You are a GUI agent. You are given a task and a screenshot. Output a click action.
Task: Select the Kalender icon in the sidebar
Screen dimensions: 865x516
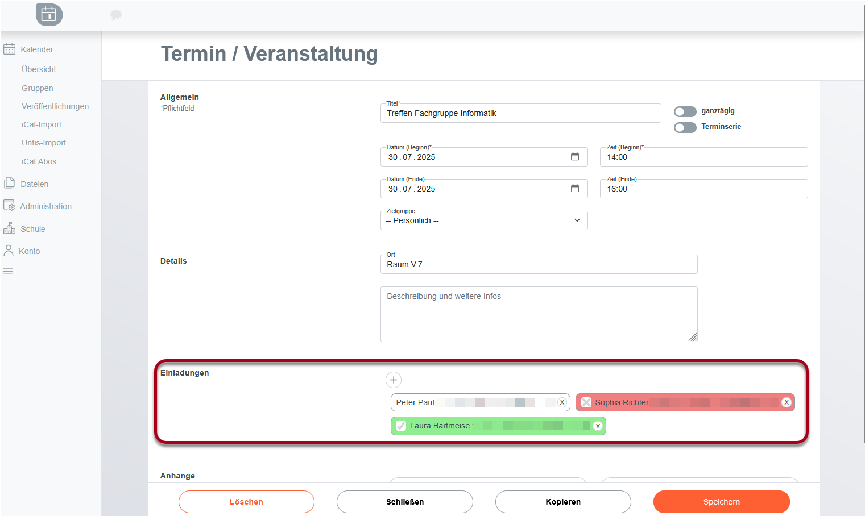pyautogui.click(x=9, y=49)
